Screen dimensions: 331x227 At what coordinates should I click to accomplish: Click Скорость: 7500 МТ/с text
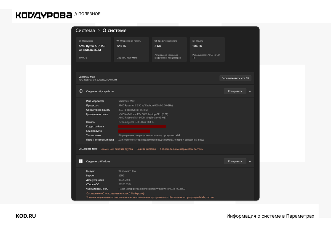pyautogui.click(x=127, y=58)
